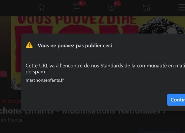Click the yellow warning triangle icon
Viewport: 185px width, 133px height.
(29, 45)
